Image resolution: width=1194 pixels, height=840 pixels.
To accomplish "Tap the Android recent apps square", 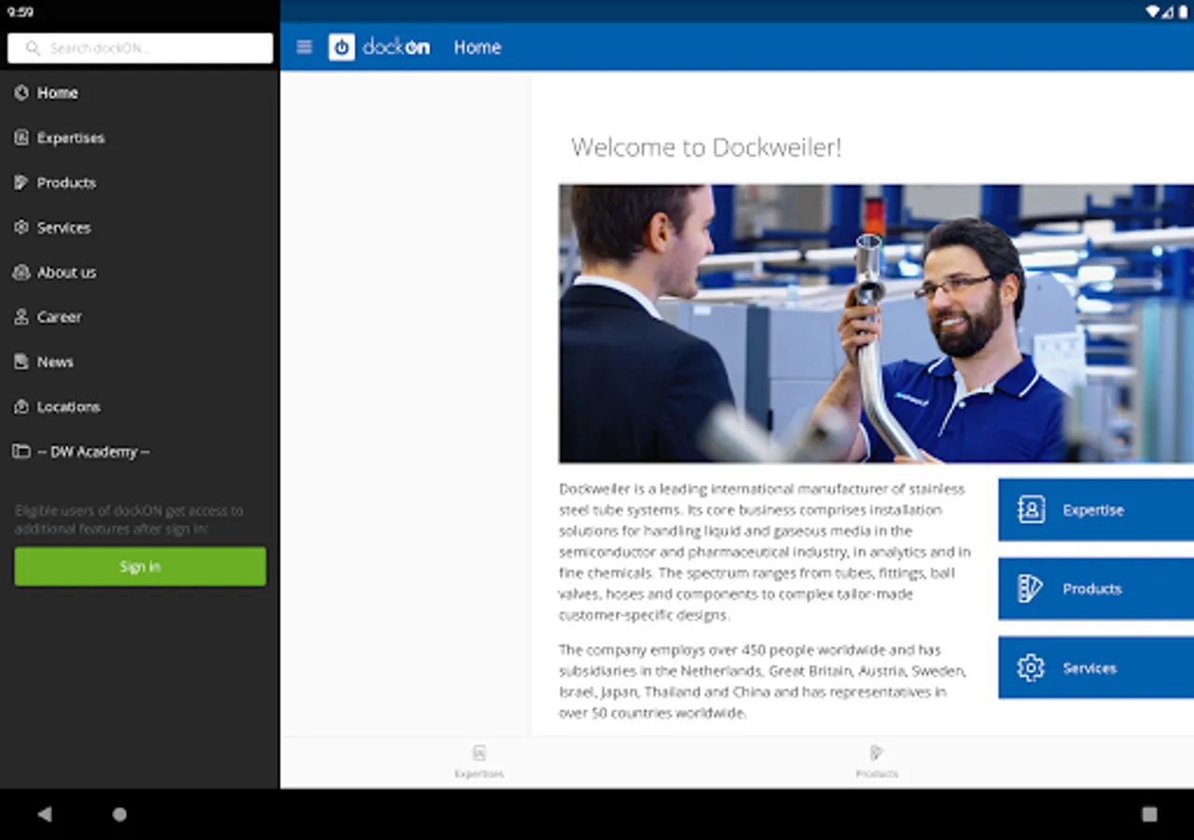I will coord(1149,814).
